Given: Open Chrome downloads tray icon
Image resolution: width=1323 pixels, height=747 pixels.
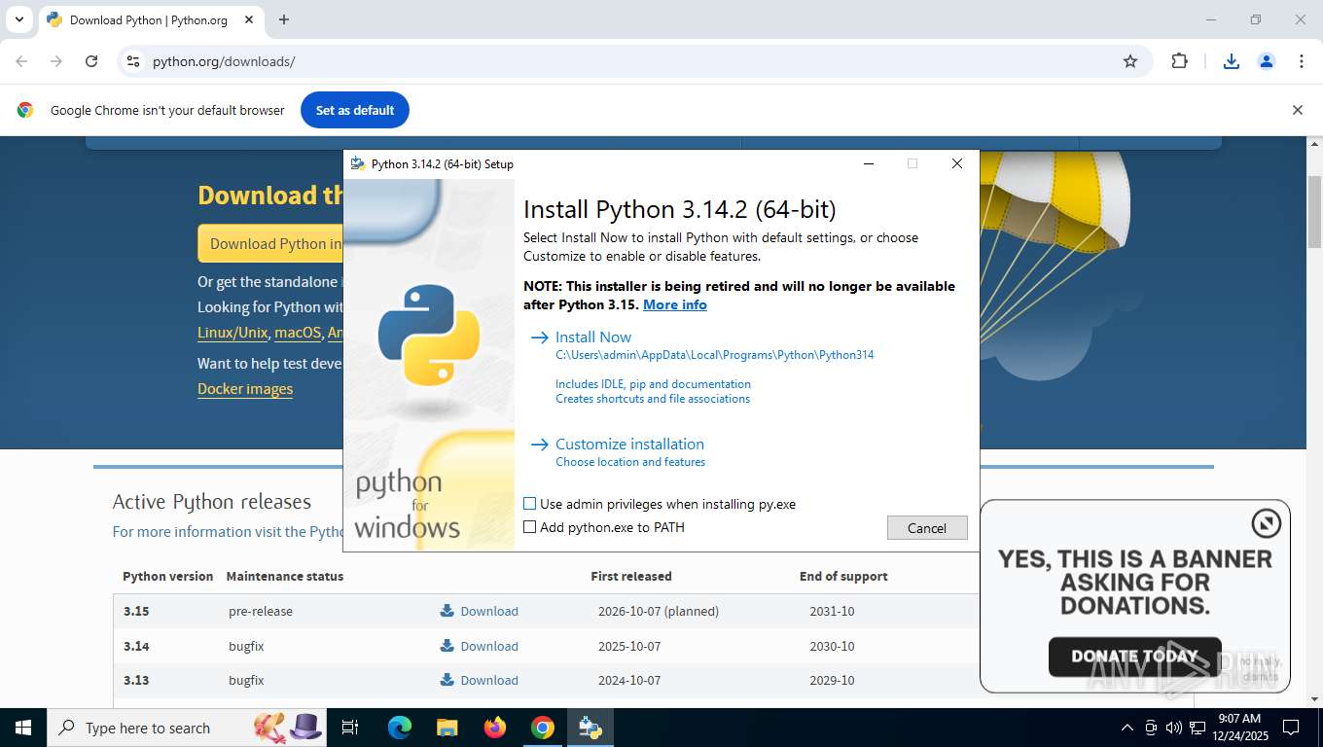Looking at the screenshot, I should (1231, 61).
